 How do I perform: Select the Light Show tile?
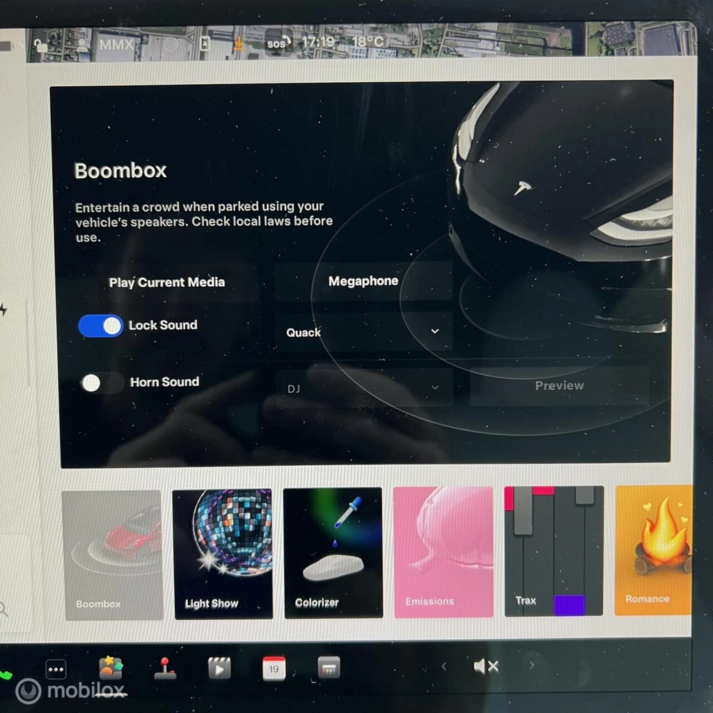tap(222, 553)
